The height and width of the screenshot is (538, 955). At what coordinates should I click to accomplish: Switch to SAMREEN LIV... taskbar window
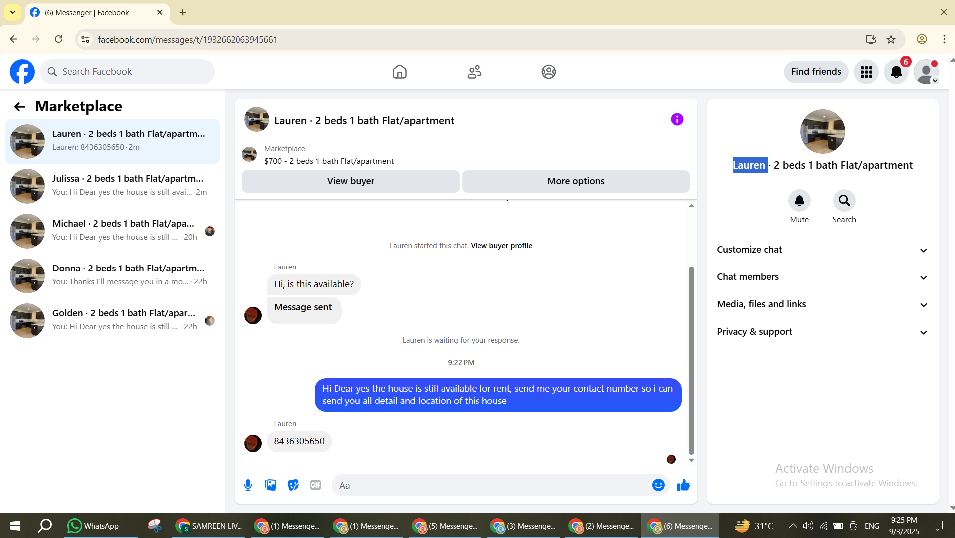point(210,526)
